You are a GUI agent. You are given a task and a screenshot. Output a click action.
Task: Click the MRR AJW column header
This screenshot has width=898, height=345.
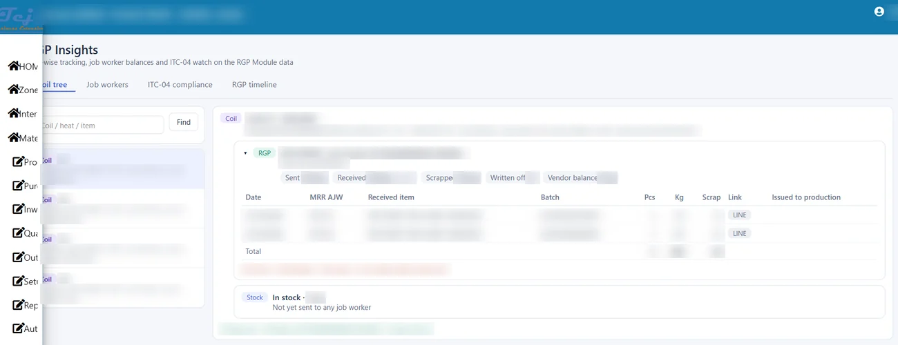click(x=326, y=197)
